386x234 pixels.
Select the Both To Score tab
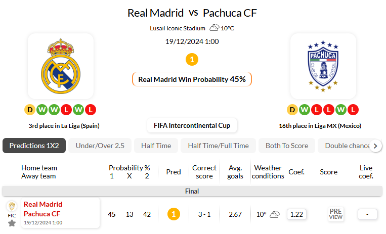286,146
